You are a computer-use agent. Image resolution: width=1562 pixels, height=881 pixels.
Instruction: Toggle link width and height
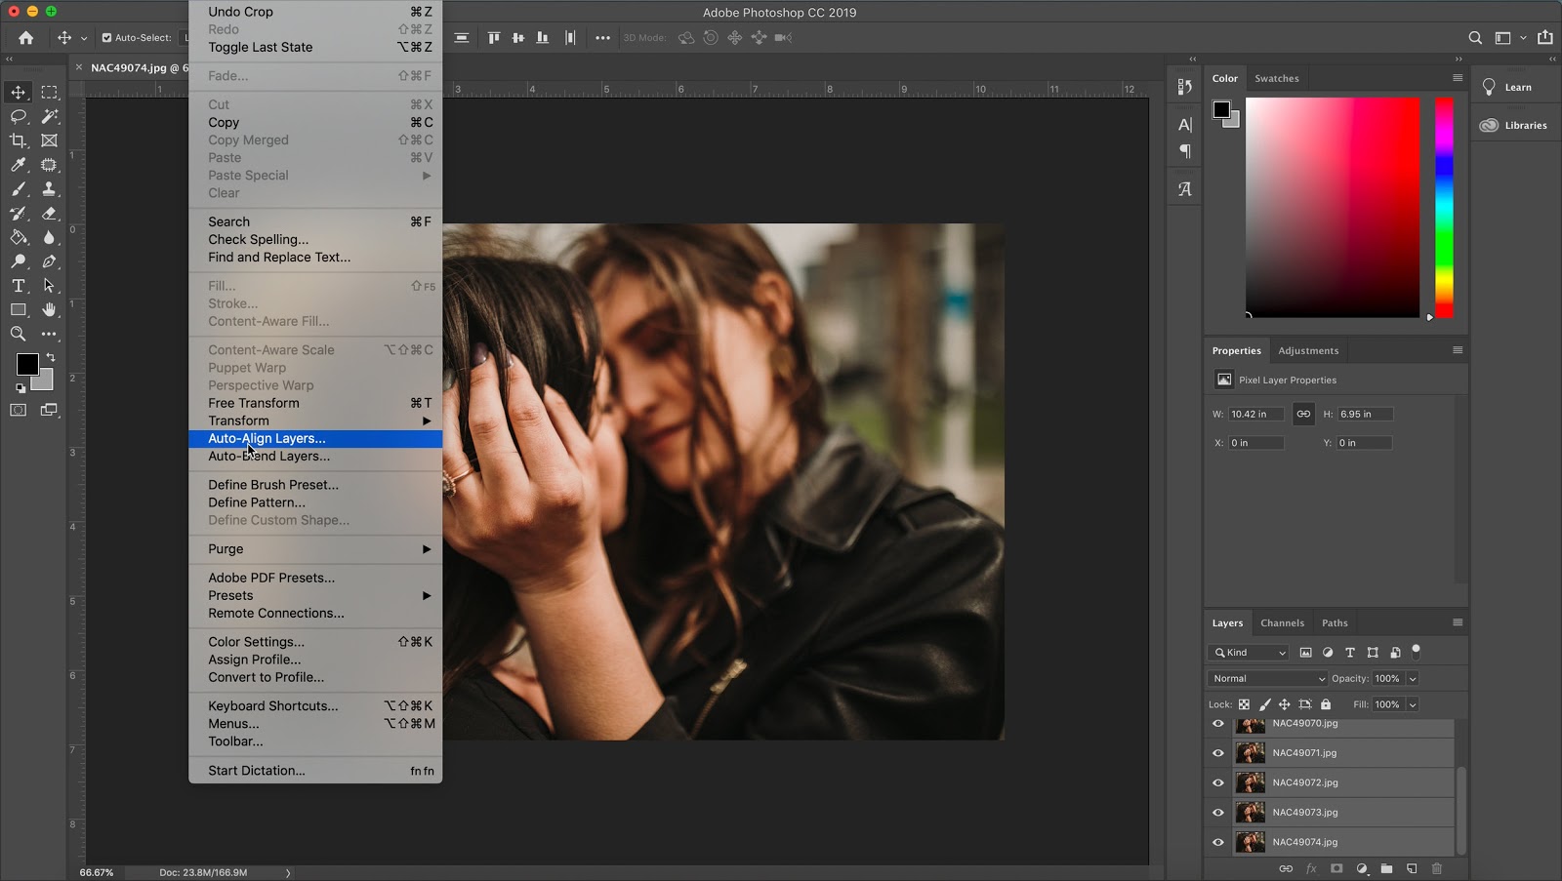[x=1303, y=414]
